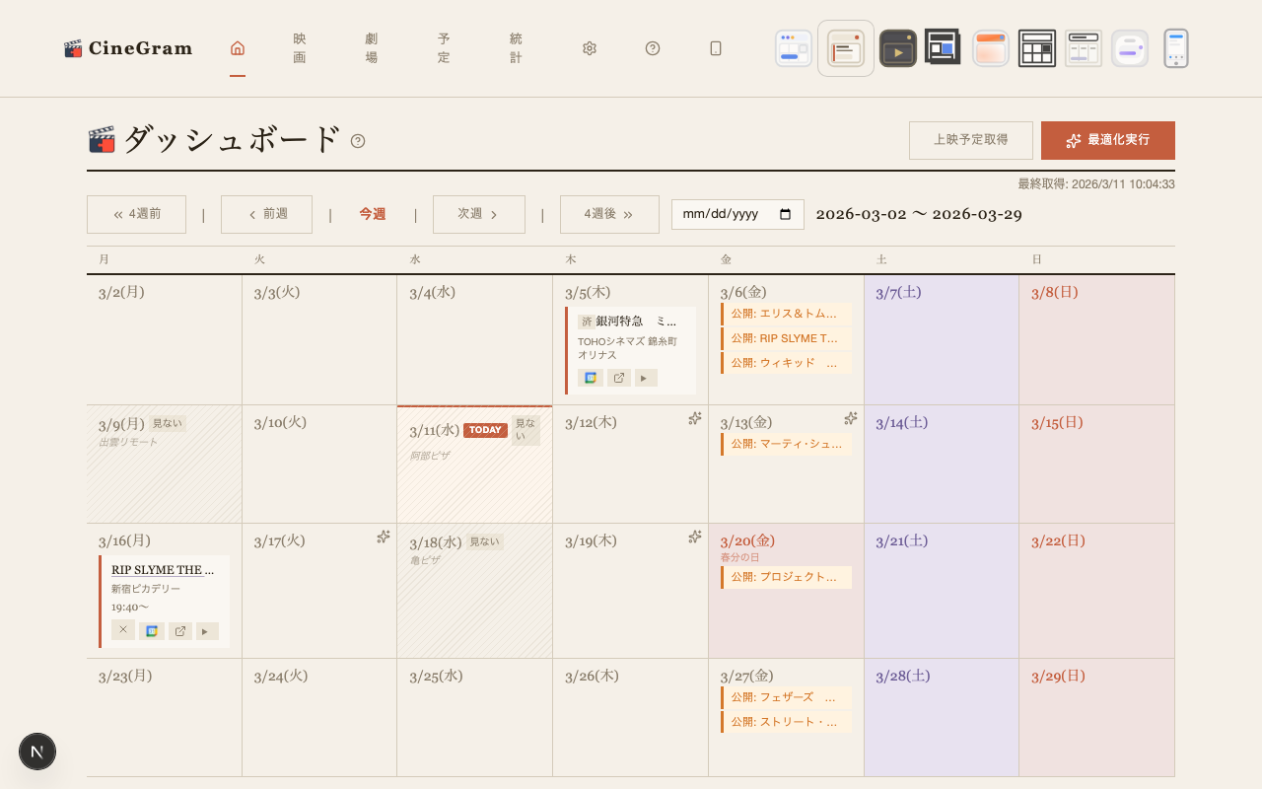The image size is (1262, 789).
Task: Toggle 見ない tag on 3/9 Monday
Action: pyautogui.click(x=167, y=423)
